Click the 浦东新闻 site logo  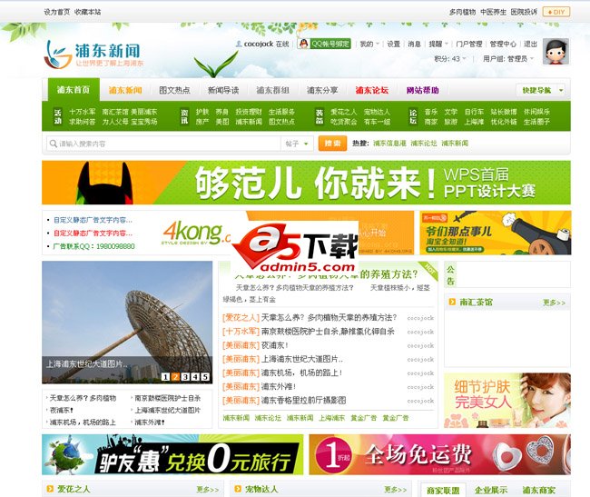coord(93,55)
